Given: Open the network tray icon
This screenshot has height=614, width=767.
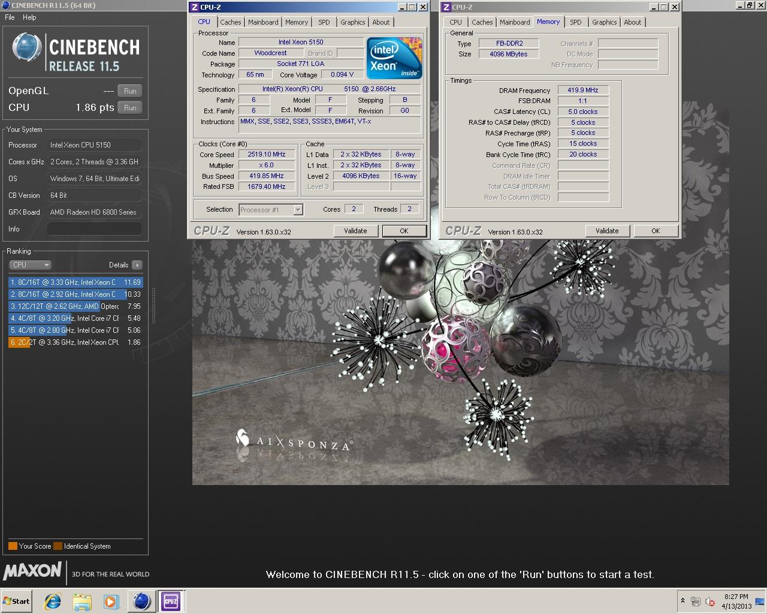Looking at the screenshot, I should 696,601.
